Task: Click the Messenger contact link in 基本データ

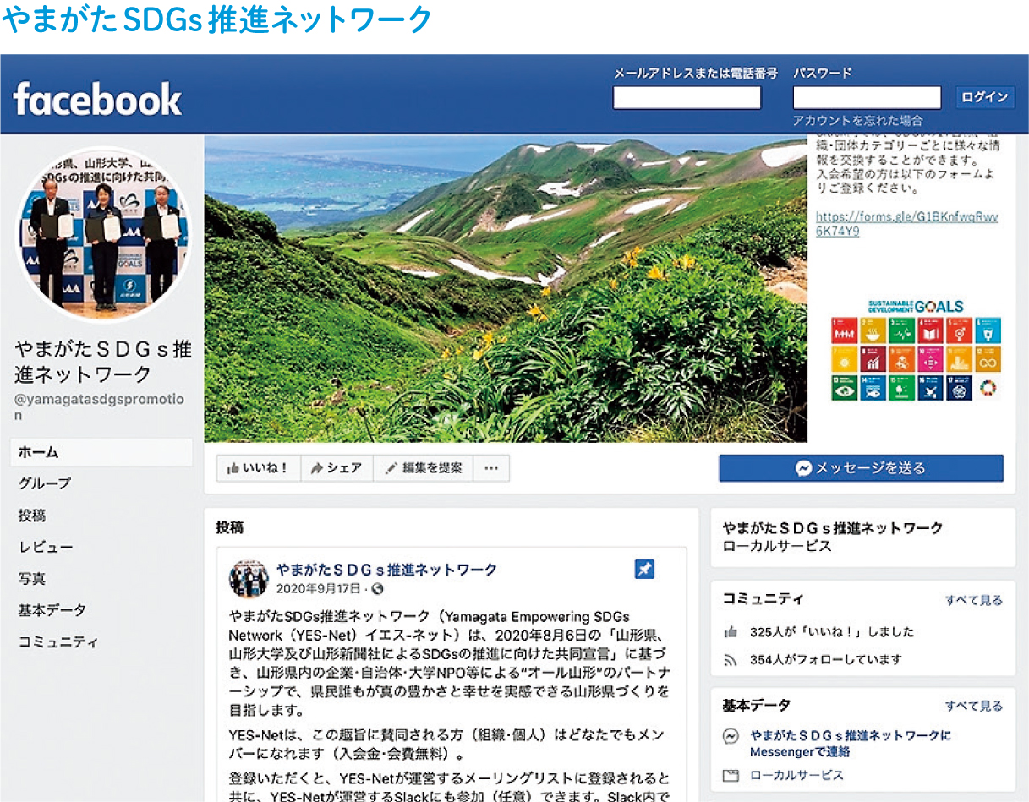Action: (x=850, y=744)
